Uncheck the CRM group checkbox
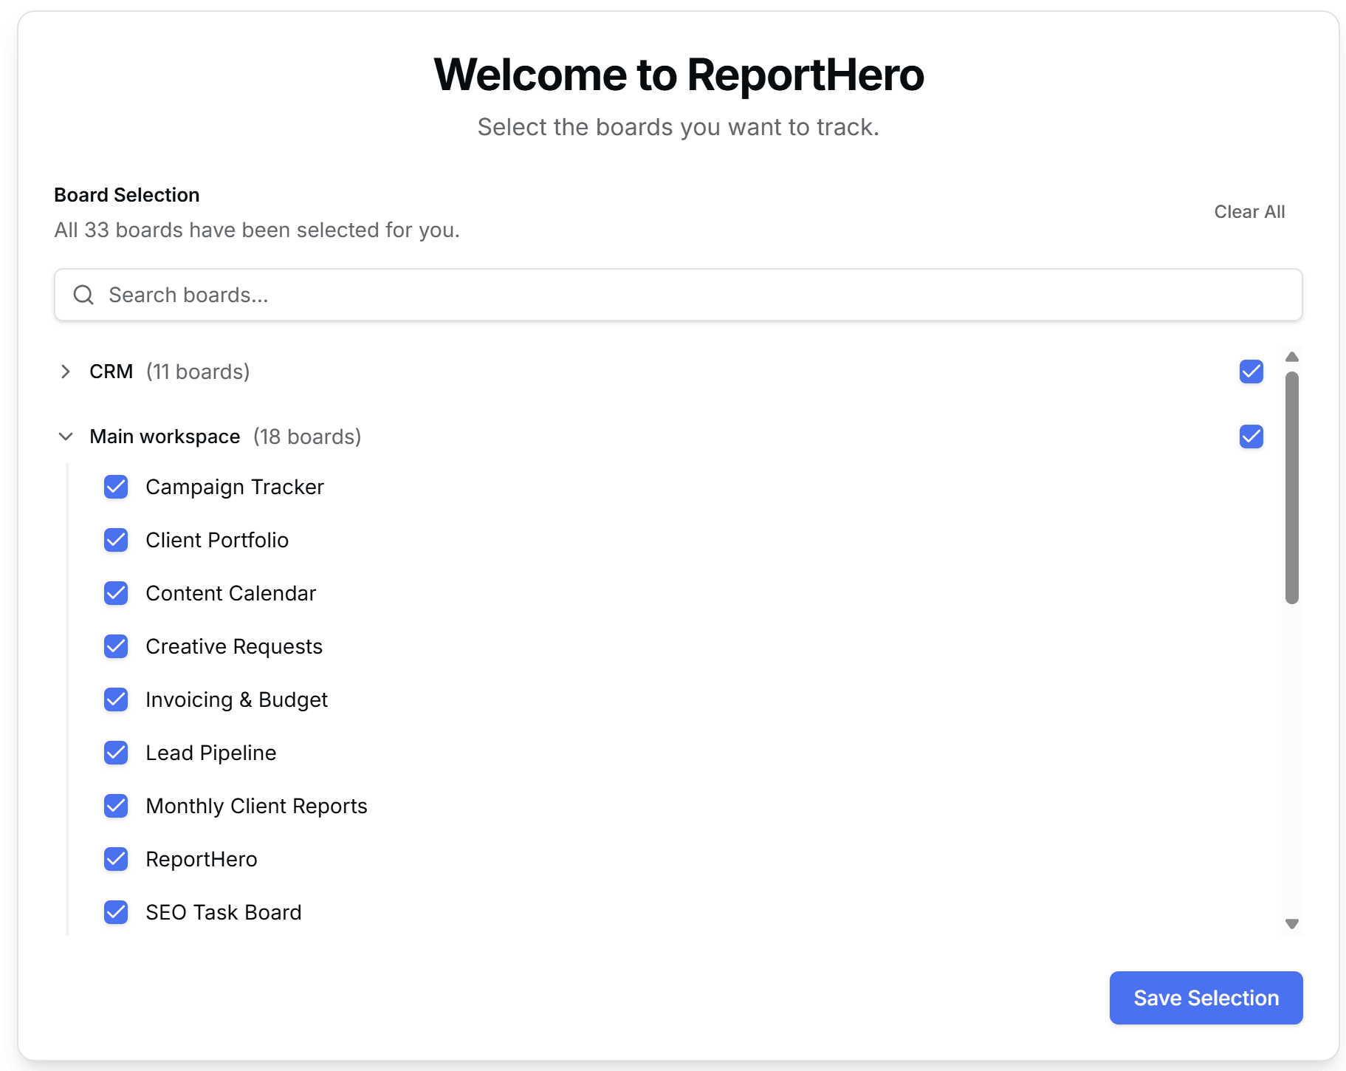This screenshot has height=1071, width=1346. coord(1250,372)
